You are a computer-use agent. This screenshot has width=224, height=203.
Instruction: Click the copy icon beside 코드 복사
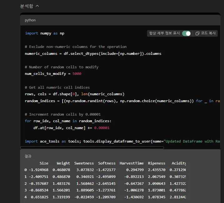(x=197, y=33)
